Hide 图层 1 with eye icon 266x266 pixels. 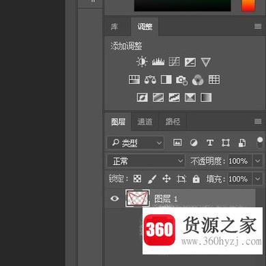point(115,198)
